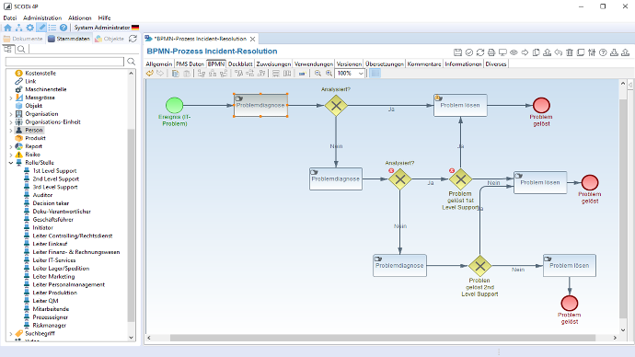
Task: Change language using the German flag
Action: 135,28
